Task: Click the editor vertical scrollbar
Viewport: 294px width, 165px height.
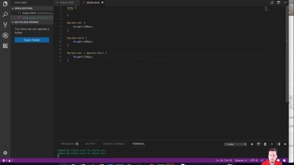Action: coord(287,54)
